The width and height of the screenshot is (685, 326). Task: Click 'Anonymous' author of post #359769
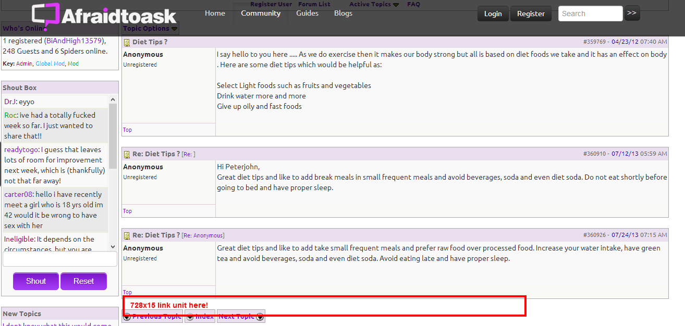coord(143,55)
